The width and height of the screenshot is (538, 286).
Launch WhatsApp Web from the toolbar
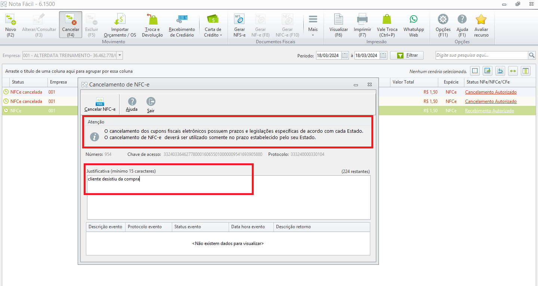pos(414,25)
